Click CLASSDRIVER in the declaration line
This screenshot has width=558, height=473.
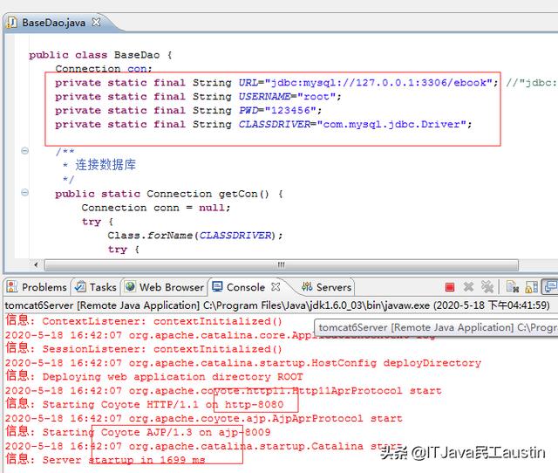(275, 124)
